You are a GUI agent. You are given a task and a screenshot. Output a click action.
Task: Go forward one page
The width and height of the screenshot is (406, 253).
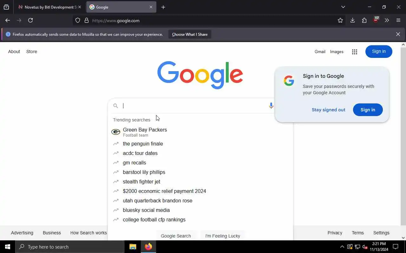coord(19,20)
